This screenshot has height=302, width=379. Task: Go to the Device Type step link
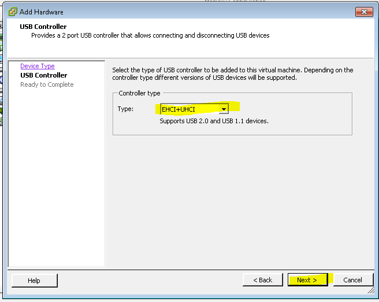point(38,66)
